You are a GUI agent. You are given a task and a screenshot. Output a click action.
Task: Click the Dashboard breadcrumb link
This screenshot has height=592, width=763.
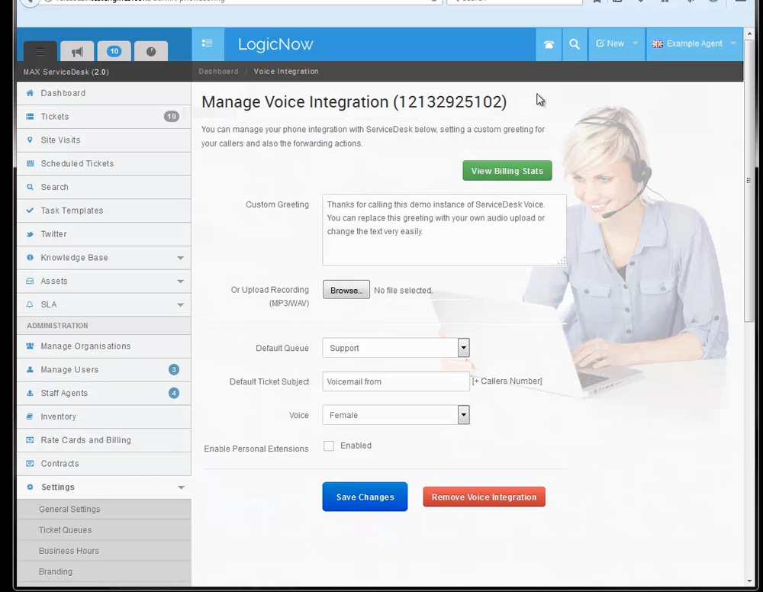click(x=218, y=72)
